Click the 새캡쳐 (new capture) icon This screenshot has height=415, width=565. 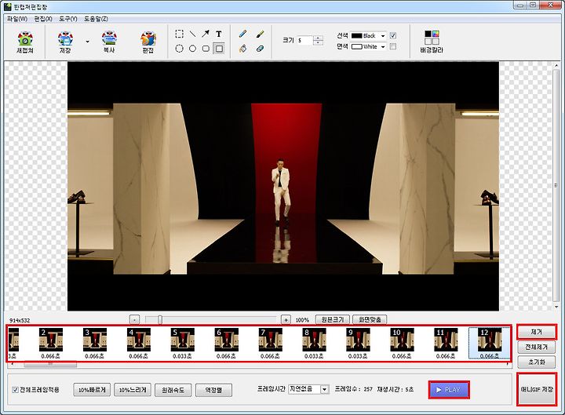[x=25, y=42]
